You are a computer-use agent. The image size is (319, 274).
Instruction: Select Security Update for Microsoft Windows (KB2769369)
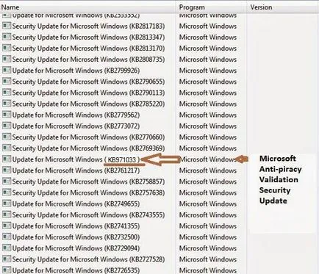[x=88, y=148]
